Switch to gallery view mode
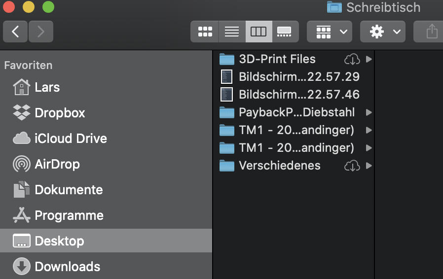This screenshot has height=279, width=443. tap(285, 32)
